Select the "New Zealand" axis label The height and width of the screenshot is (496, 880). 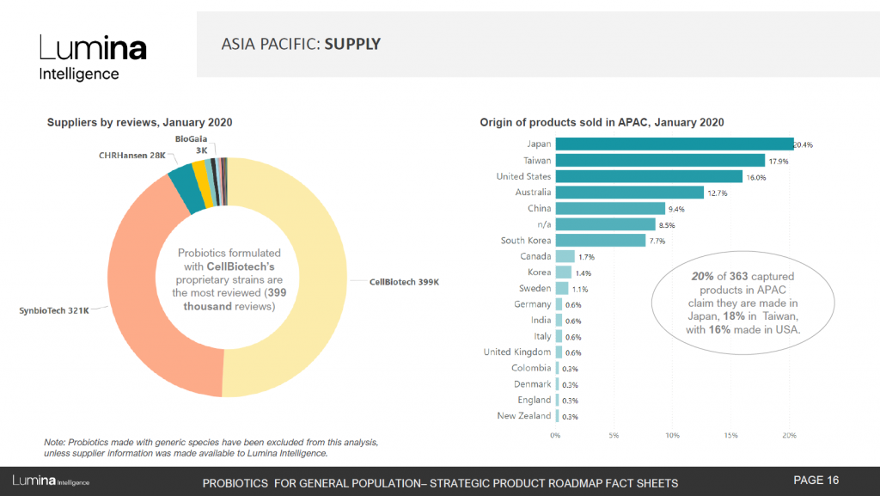(524, 416)
